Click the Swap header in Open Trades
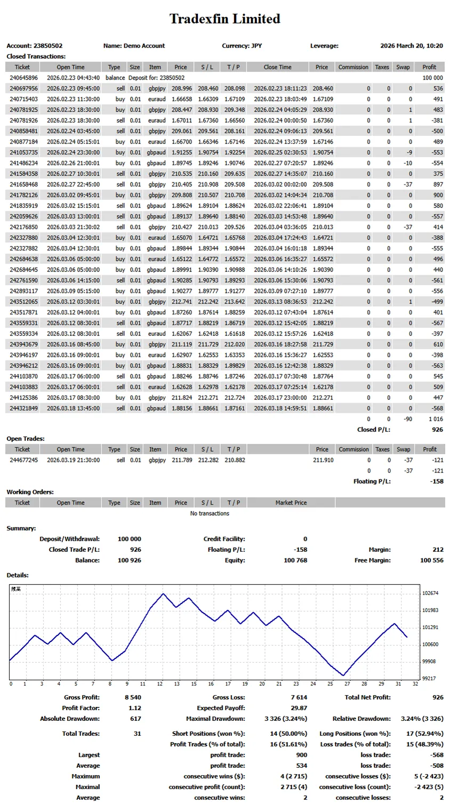Image resolution: width=450 pixels, height=804 pixels. [x=403, y=449]
